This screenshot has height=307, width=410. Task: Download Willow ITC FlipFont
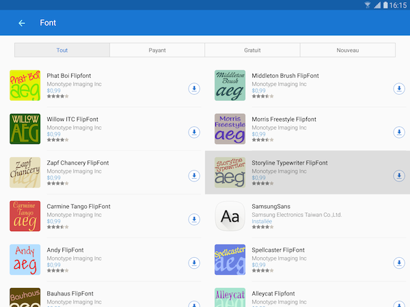(x=194, y=132)
